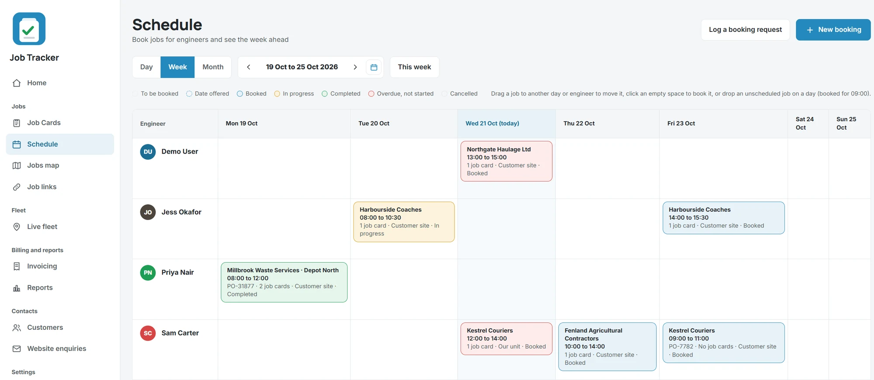874x380 pixels.
Task: Open Job Cards in the sidebar
Action: [60, 123]
